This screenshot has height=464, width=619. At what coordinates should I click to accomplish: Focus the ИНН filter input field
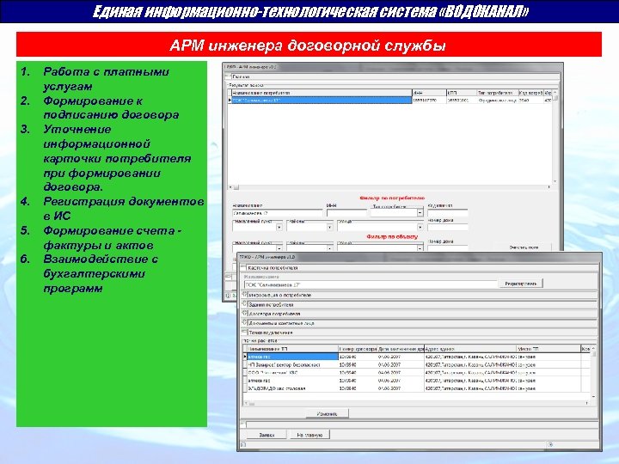[x=346, y=213]
